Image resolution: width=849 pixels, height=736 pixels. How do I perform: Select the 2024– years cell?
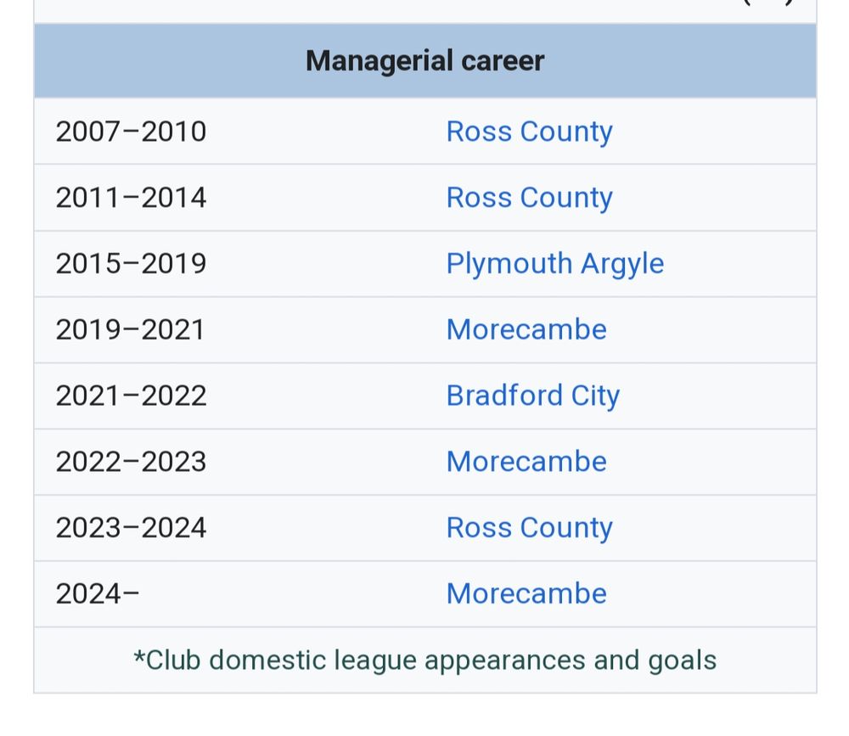pyautogui.click(x=98, y=593)
